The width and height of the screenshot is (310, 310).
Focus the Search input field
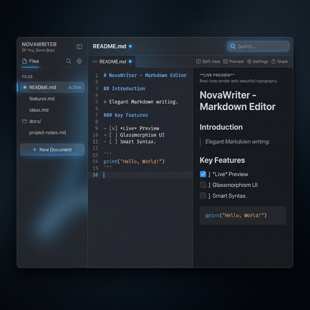(258, 46)
